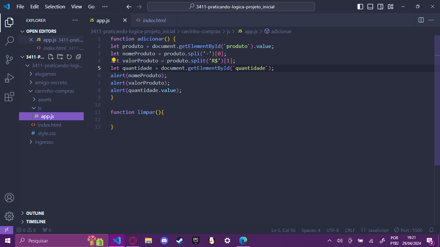The height and width of the screenshot is (247, 440).
Task: Click the ports forwarded status indicator
Action: click(47, 230)
